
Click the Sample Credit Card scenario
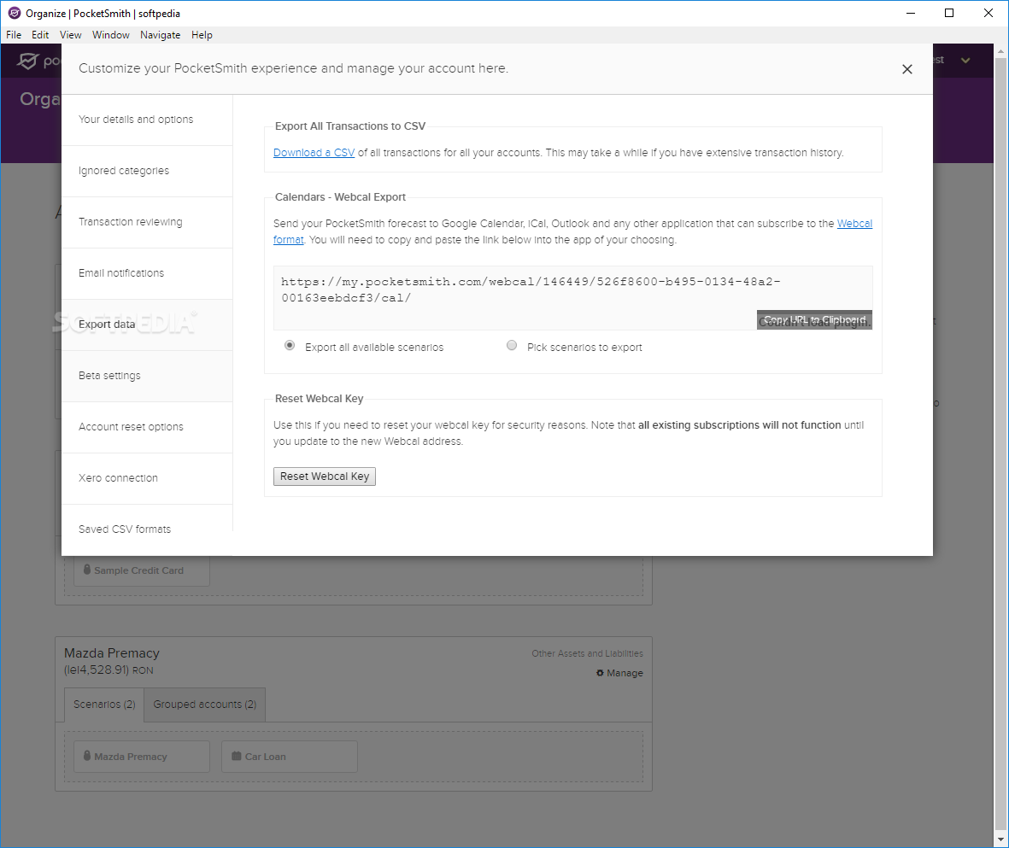coord(142,570)
